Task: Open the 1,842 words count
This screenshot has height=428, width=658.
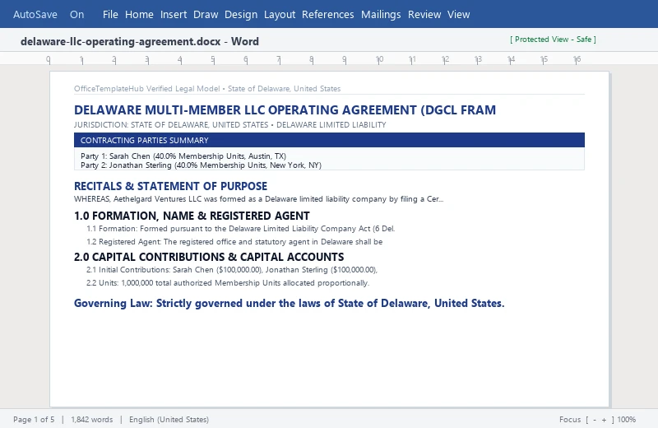Action: (92, 419)
